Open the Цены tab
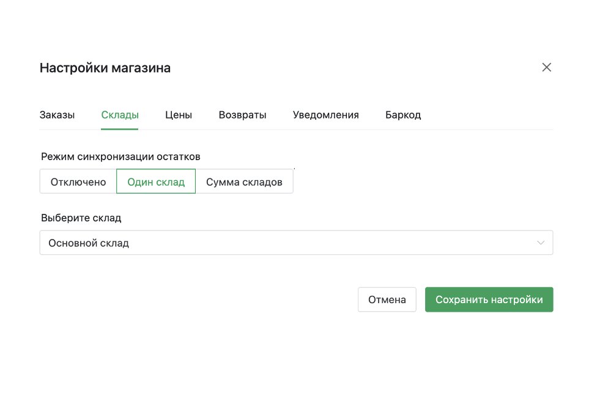The image size is (608, 396). click(x=179, y=115)
